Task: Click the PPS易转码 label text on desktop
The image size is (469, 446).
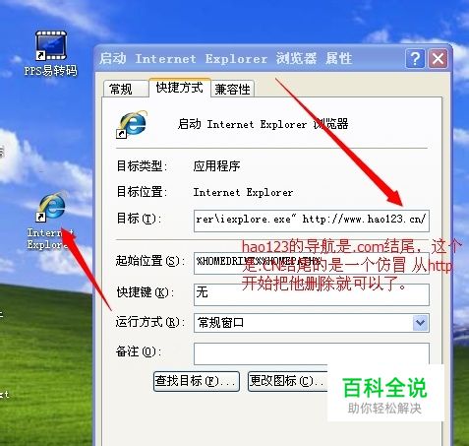Action: (51, 71)
